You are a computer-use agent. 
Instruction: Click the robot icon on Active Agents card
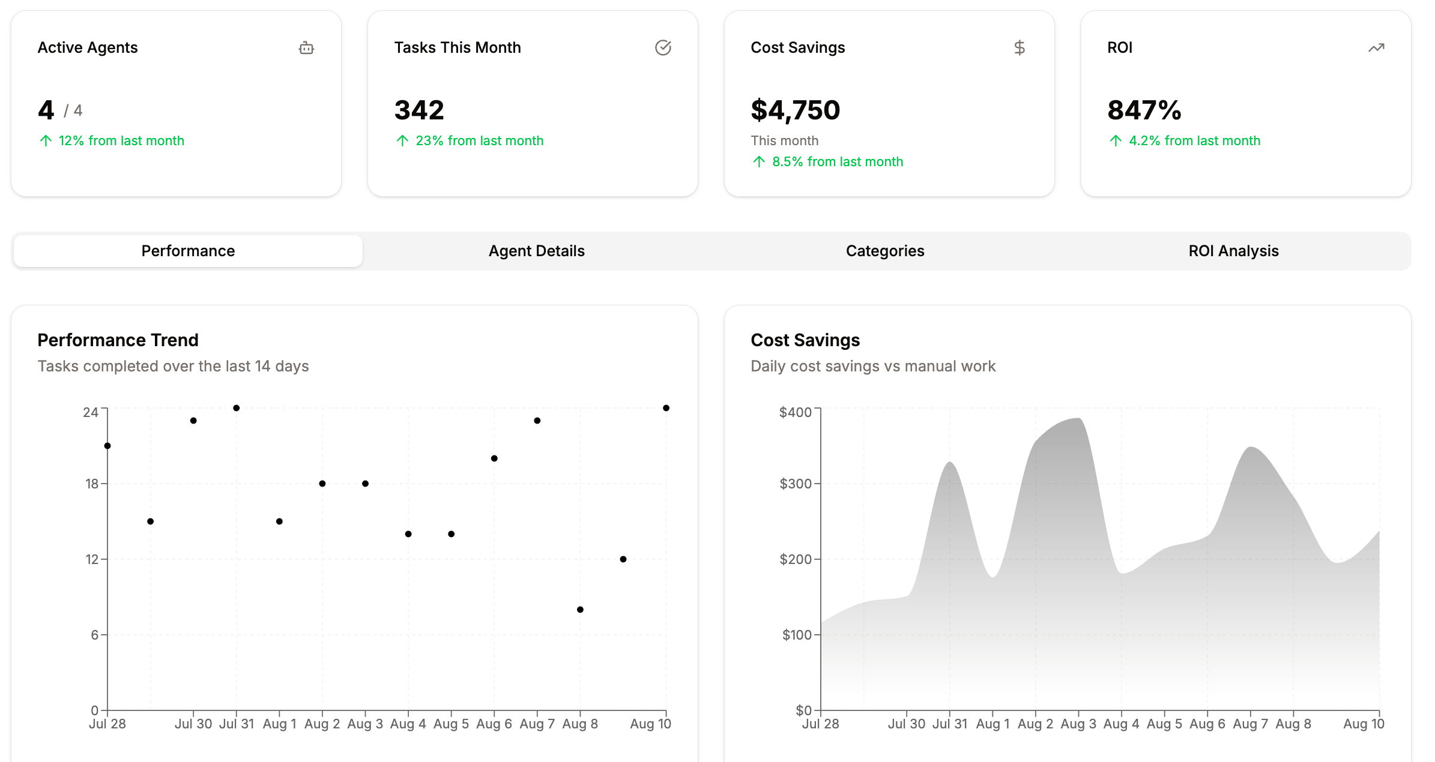306,47
